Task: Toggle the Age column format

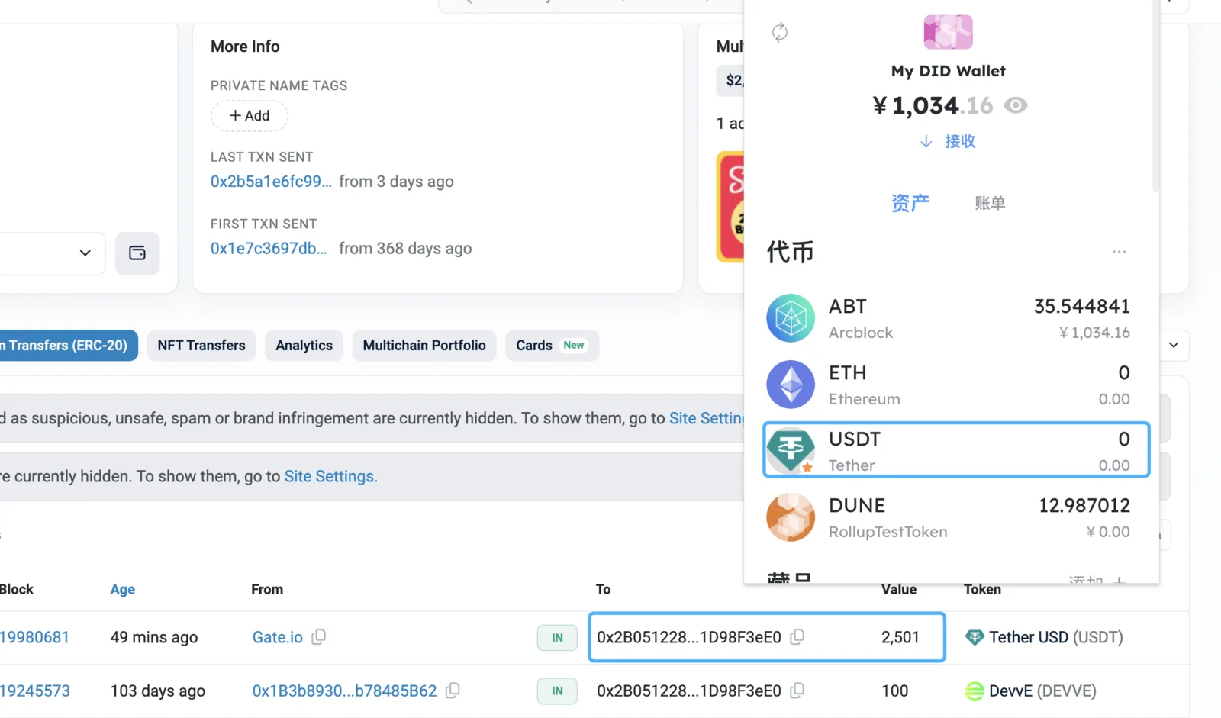Action: [x=122, y=590]
